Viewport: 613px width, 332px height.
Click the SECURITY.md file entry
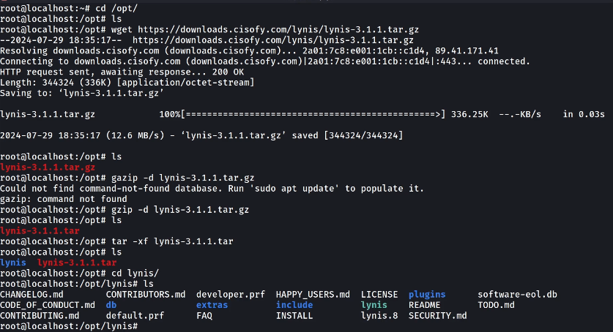pyautogui.click(x=437, y=316)
